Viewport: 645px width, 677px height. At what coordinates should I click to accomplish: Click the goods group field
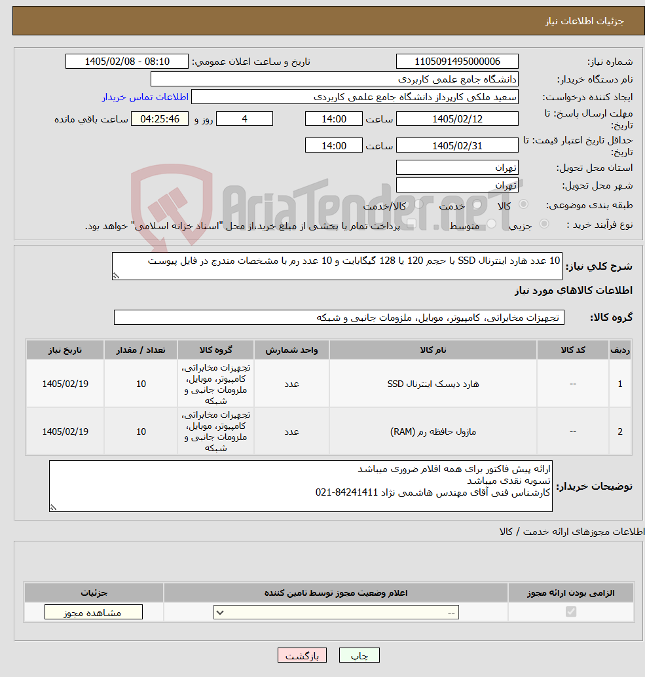[339, 318]
